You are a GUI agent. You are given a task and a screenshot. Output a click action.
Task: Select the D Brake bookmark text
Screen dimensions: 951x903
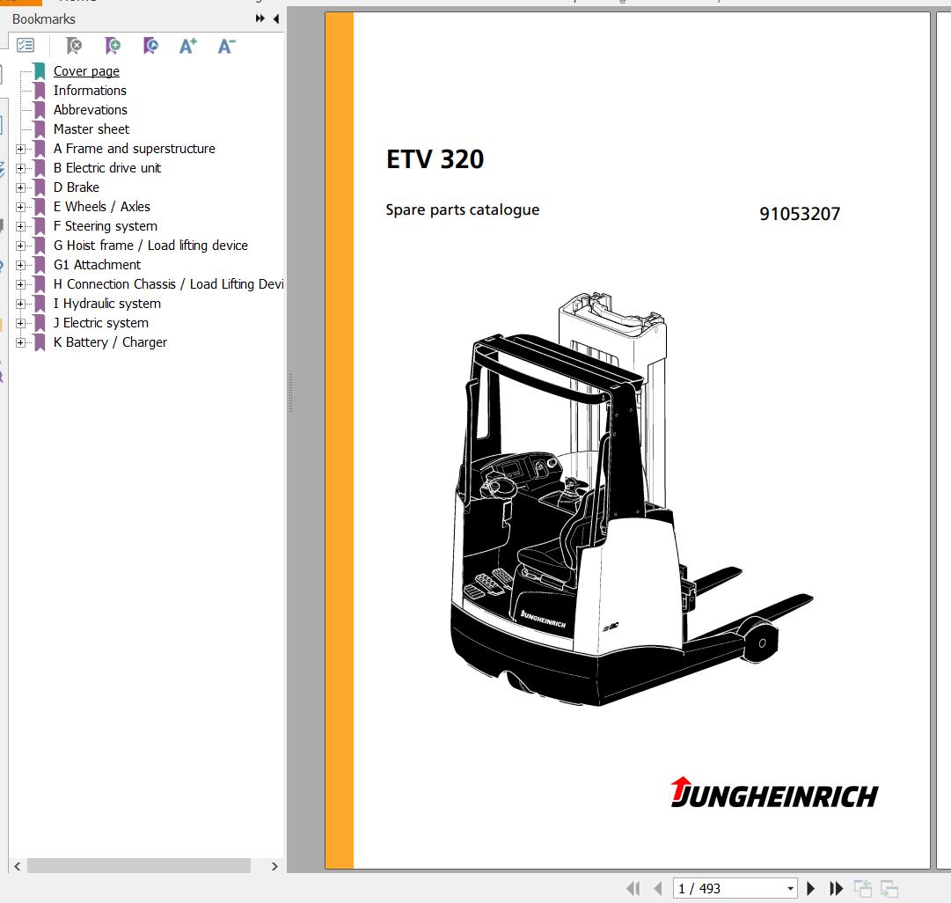click(x=77, y=187)
